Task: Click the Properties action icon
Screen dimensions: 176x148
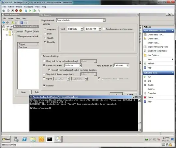Action: (145, 93)
